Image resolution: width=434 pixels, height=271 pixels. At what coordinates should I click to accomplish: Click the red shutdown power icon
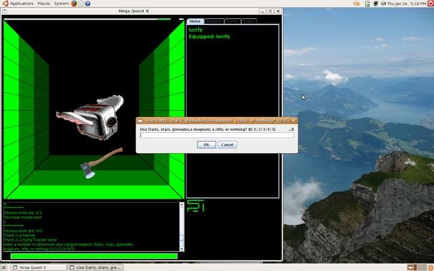pos(431,3)
